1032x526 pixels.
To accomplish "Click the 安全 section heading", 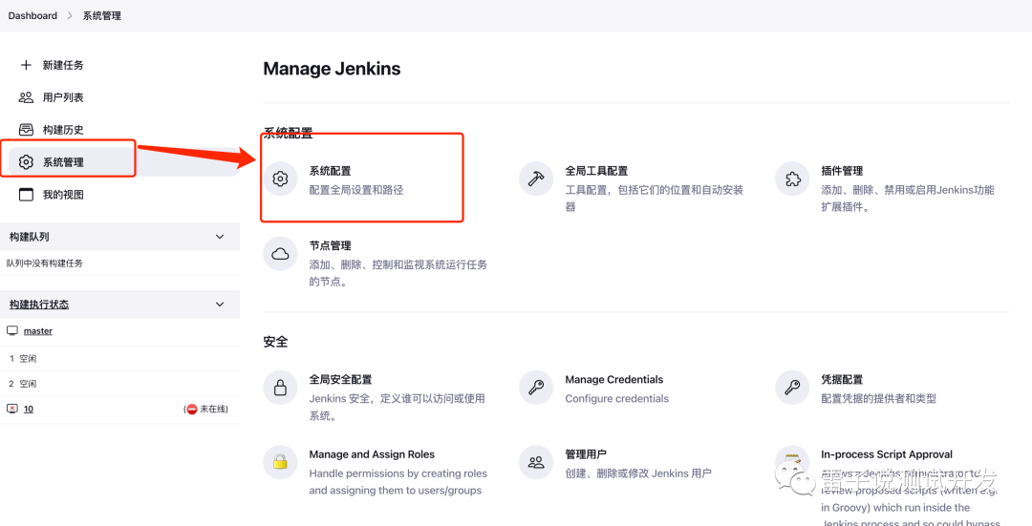I will [x=276, y=342].
